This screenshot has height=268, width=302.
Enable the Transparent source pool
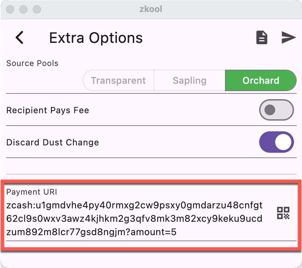click(118, 80)
